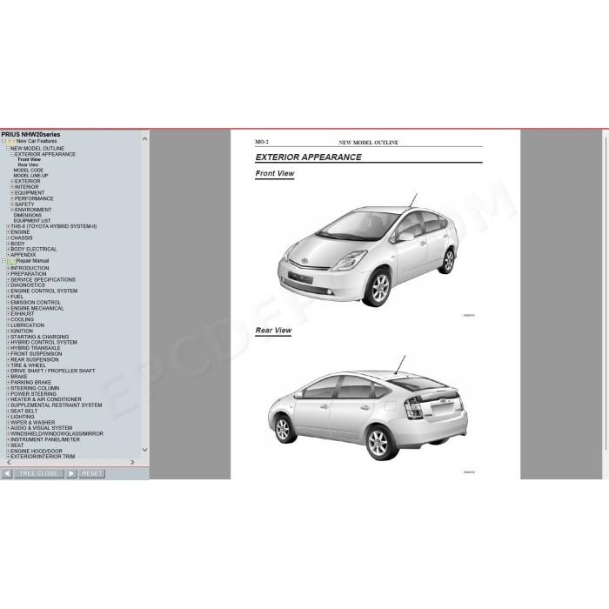Expand THS-II (TOYOTA HYBRID SYSTEM-II) node
The height and width of the screenshot is (609, 609).
point(8,226)
